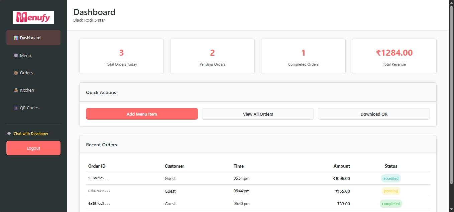Click the QR code icon in sidebar
Viewport: 454px width, 212px height.
[15, 107]
